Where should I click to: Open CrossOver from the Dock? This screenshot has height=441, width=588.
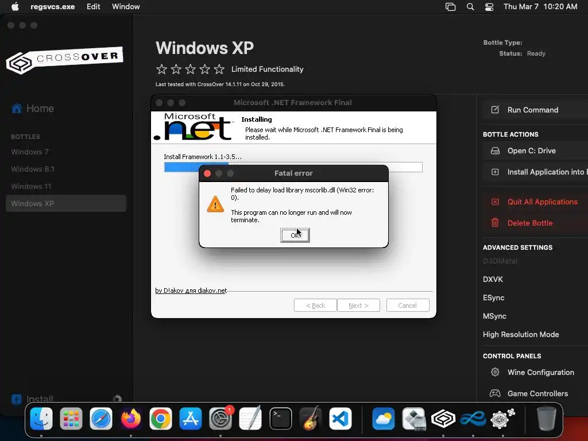(443, 419)
